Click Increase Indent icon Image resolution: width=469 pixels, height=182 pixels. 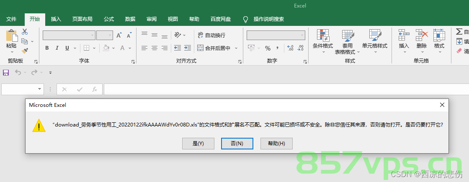point(188,48)
